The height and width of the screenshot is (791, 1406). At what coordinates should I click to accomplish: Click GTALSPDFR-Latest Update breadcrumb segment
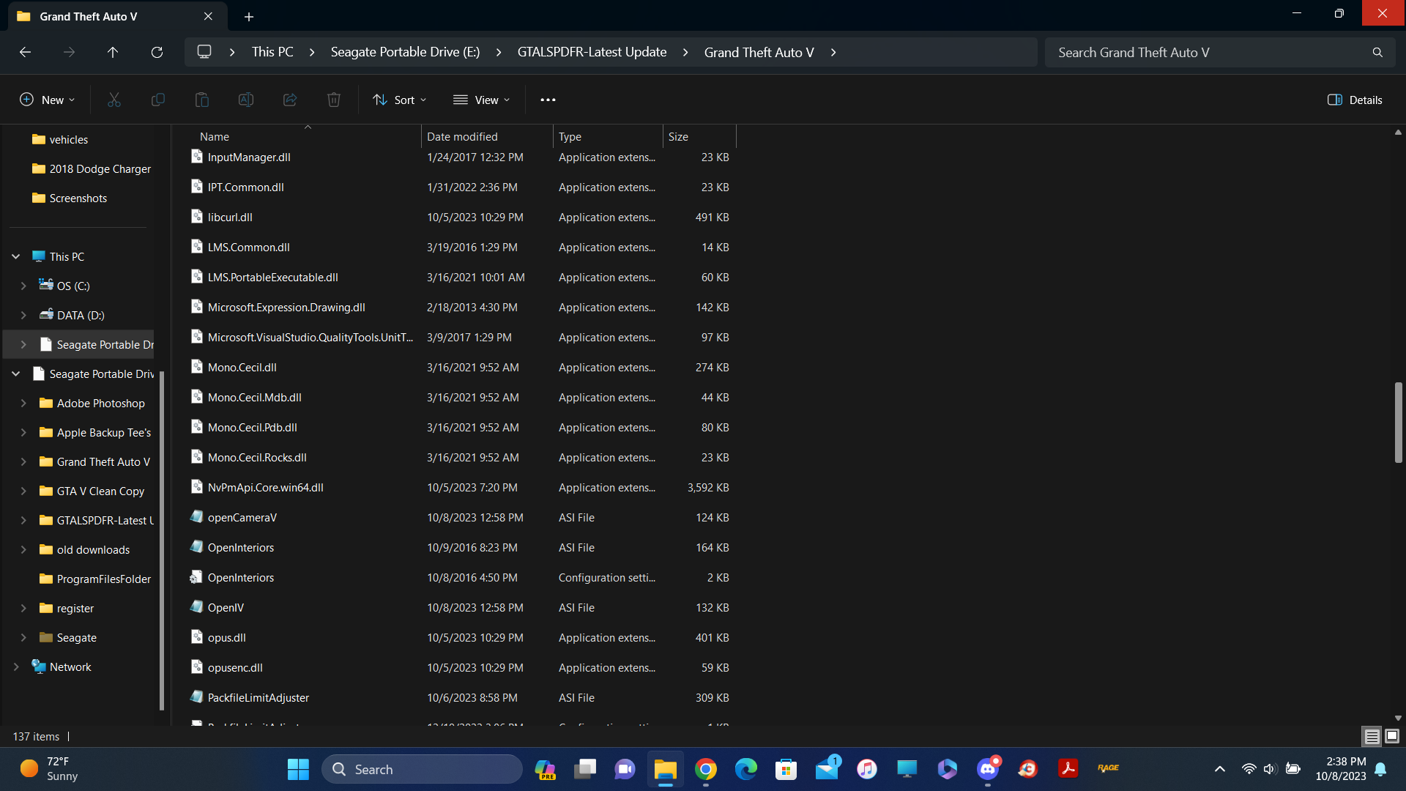pyautogui.click(x=592, y=52)
